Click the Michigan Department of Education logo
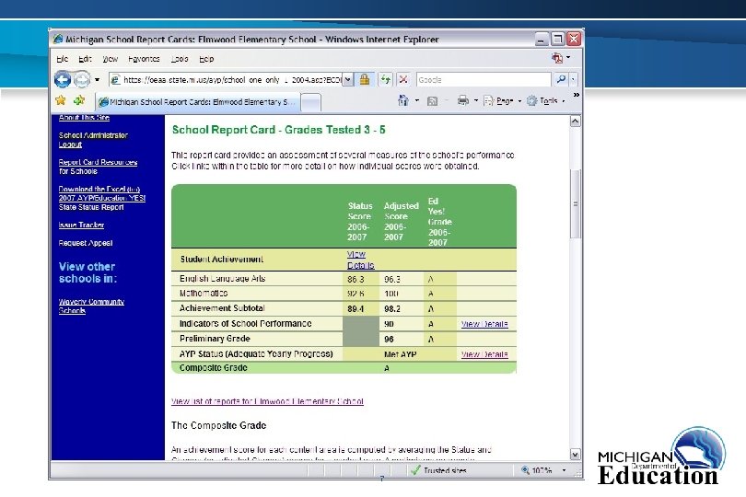Screen dimensions: 746x497 point(662,456)
